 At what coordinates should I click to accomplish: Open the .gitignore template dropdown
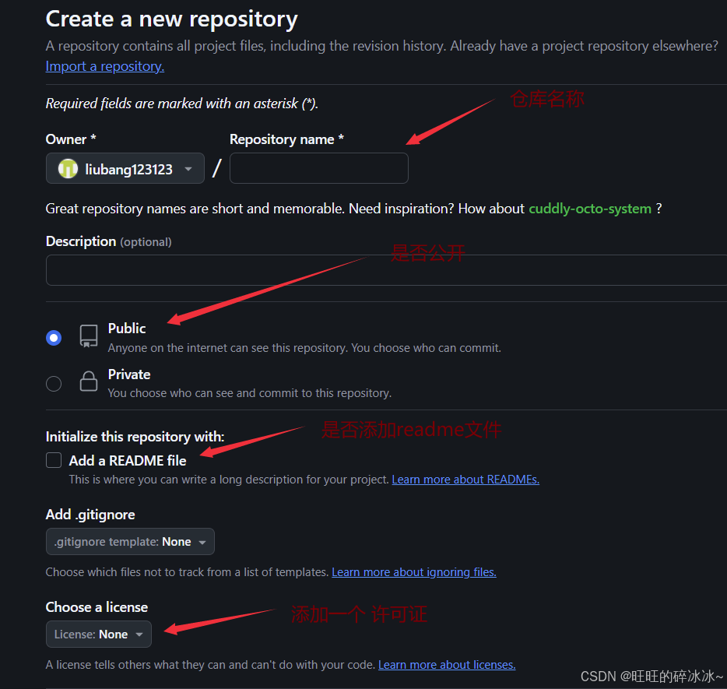point(130,542)
